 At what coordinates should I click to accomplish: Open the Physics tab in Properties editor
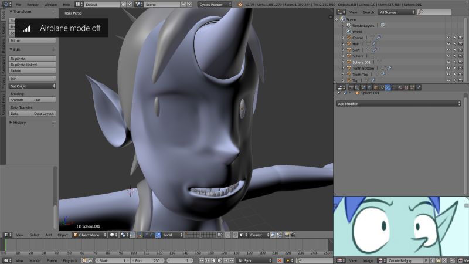pos(419,87)
